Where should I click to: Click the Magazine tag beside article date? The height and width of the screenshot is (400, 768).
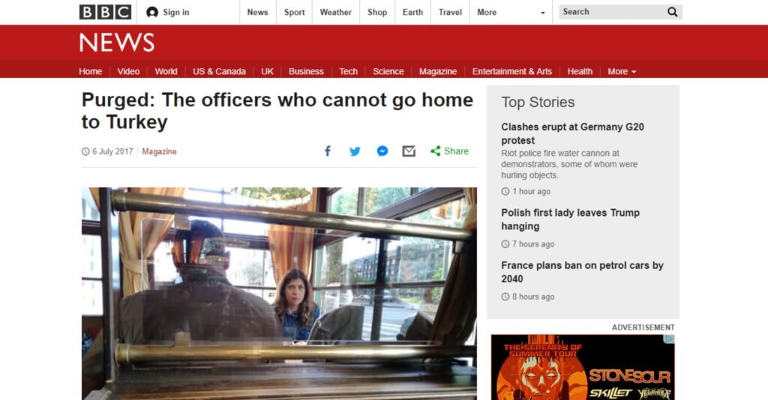tap(159, 151)
